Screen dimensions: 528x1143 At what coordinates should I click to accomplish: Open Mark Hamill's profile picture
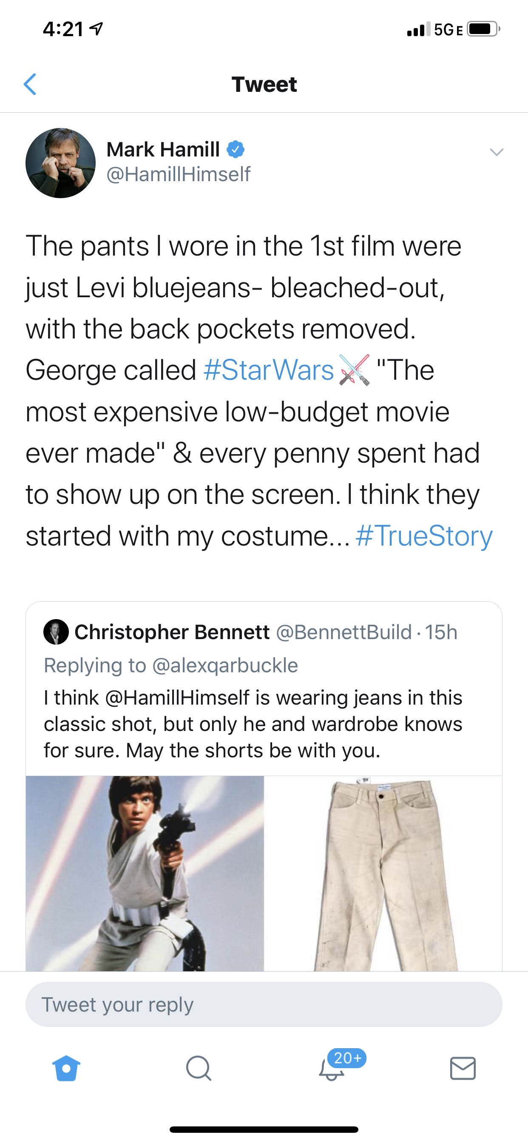[x=60, y=163]
